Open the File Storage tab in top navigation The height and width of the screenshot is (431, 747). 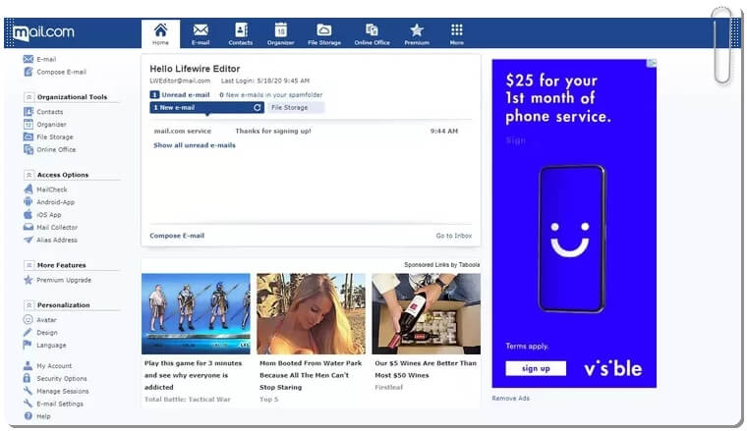click(324, 33)
